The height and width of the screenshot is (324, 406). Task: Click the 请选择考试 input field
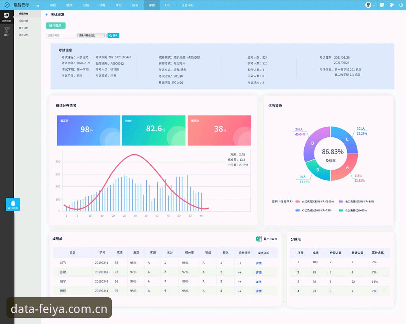pos(61,36)
